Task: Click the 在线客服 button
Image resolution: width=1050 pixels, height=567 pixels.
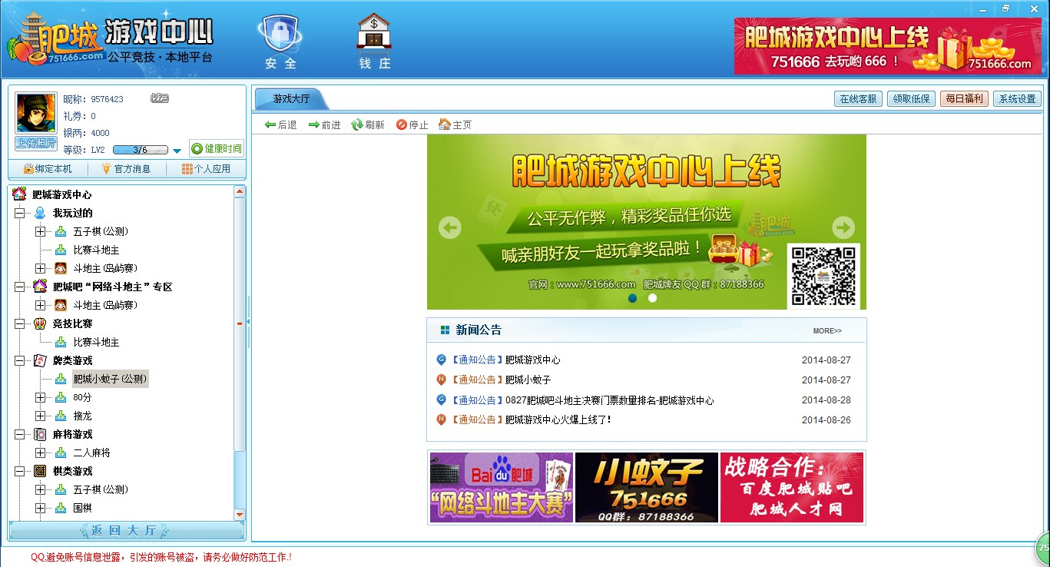Action: tap(858, 99)
